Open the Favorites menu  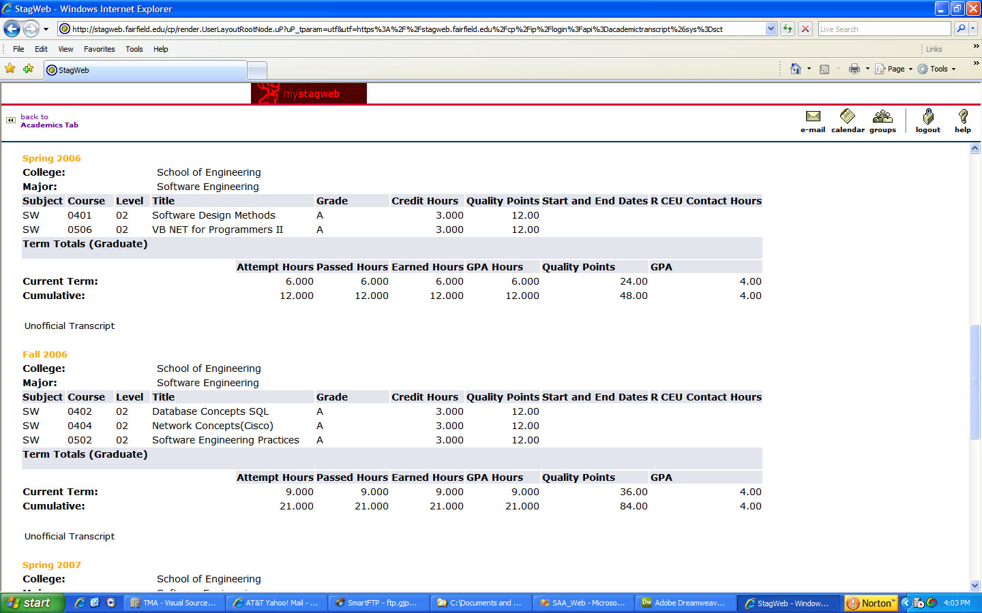click(x=99, y=49)
